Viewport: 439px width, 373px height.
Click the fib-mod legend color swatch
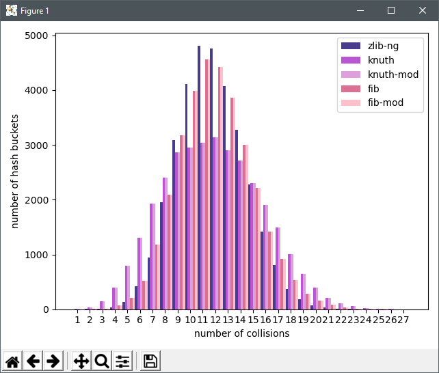[x=351, y=102]
